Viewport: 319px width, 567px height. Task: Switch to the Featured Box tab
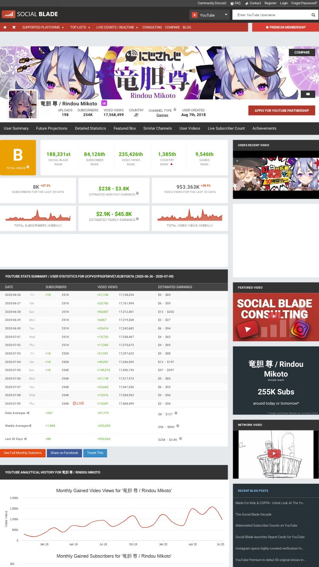[125, 128]
